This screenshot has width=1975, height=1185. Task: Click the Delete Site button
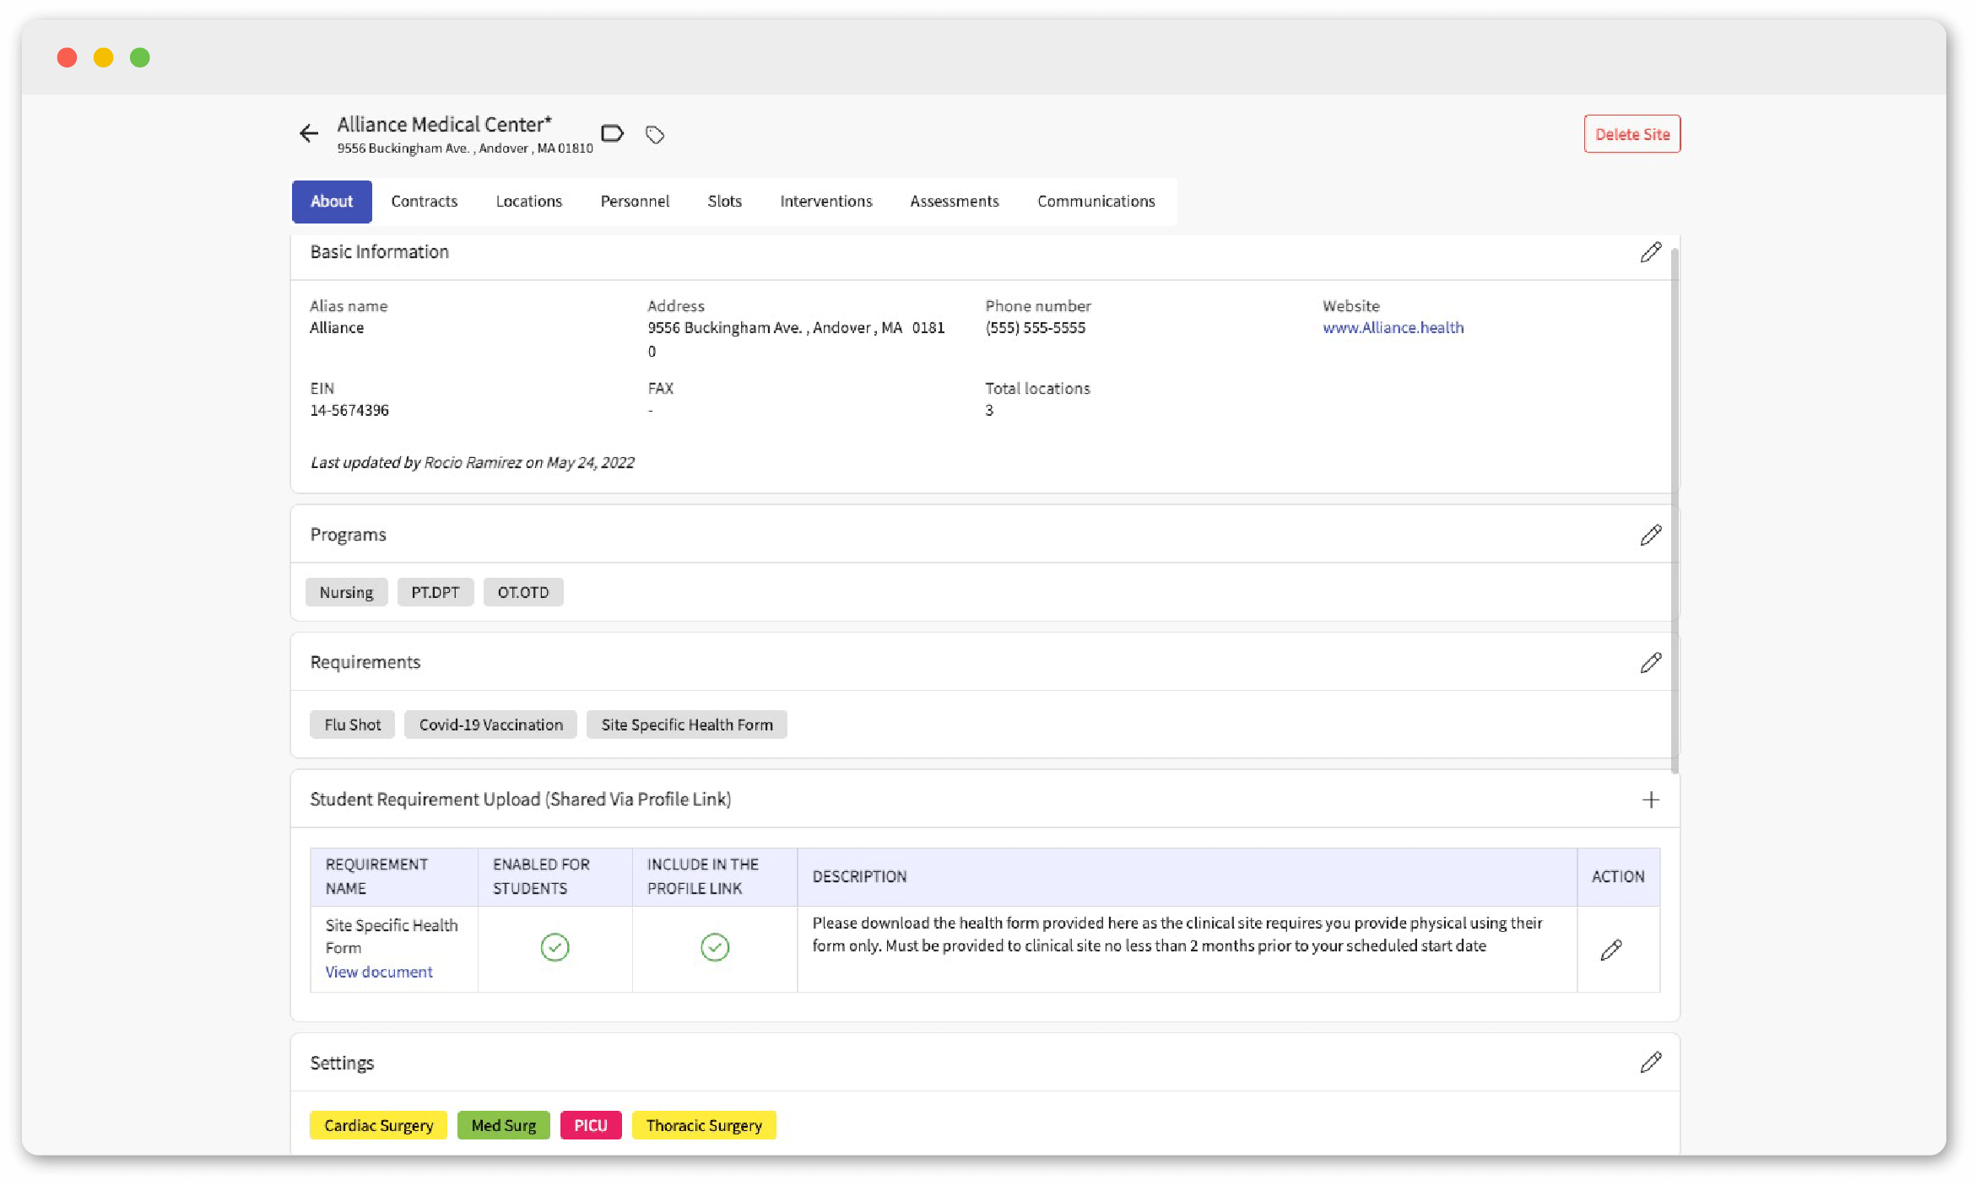(1631, 133)
